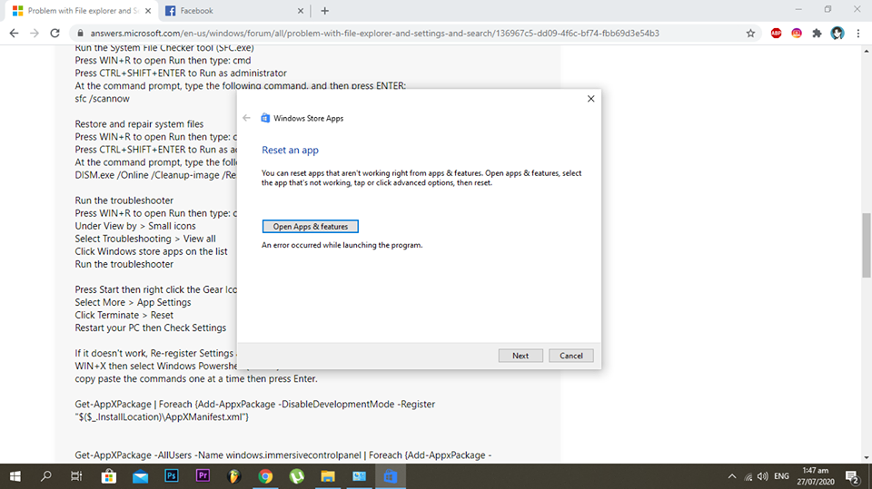Click Next in the Windows Store Apps troubleshooter
The image size is (872, 489).
tap(520, 356)
